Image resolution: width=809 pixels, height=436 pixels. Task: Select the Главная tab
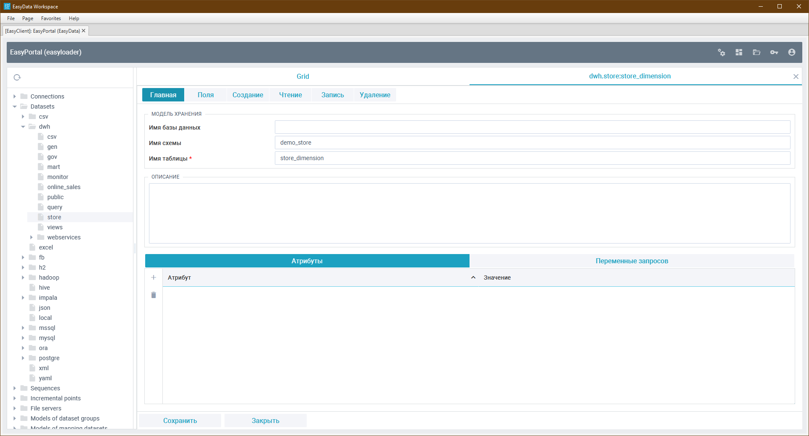(x=163, y=95)
